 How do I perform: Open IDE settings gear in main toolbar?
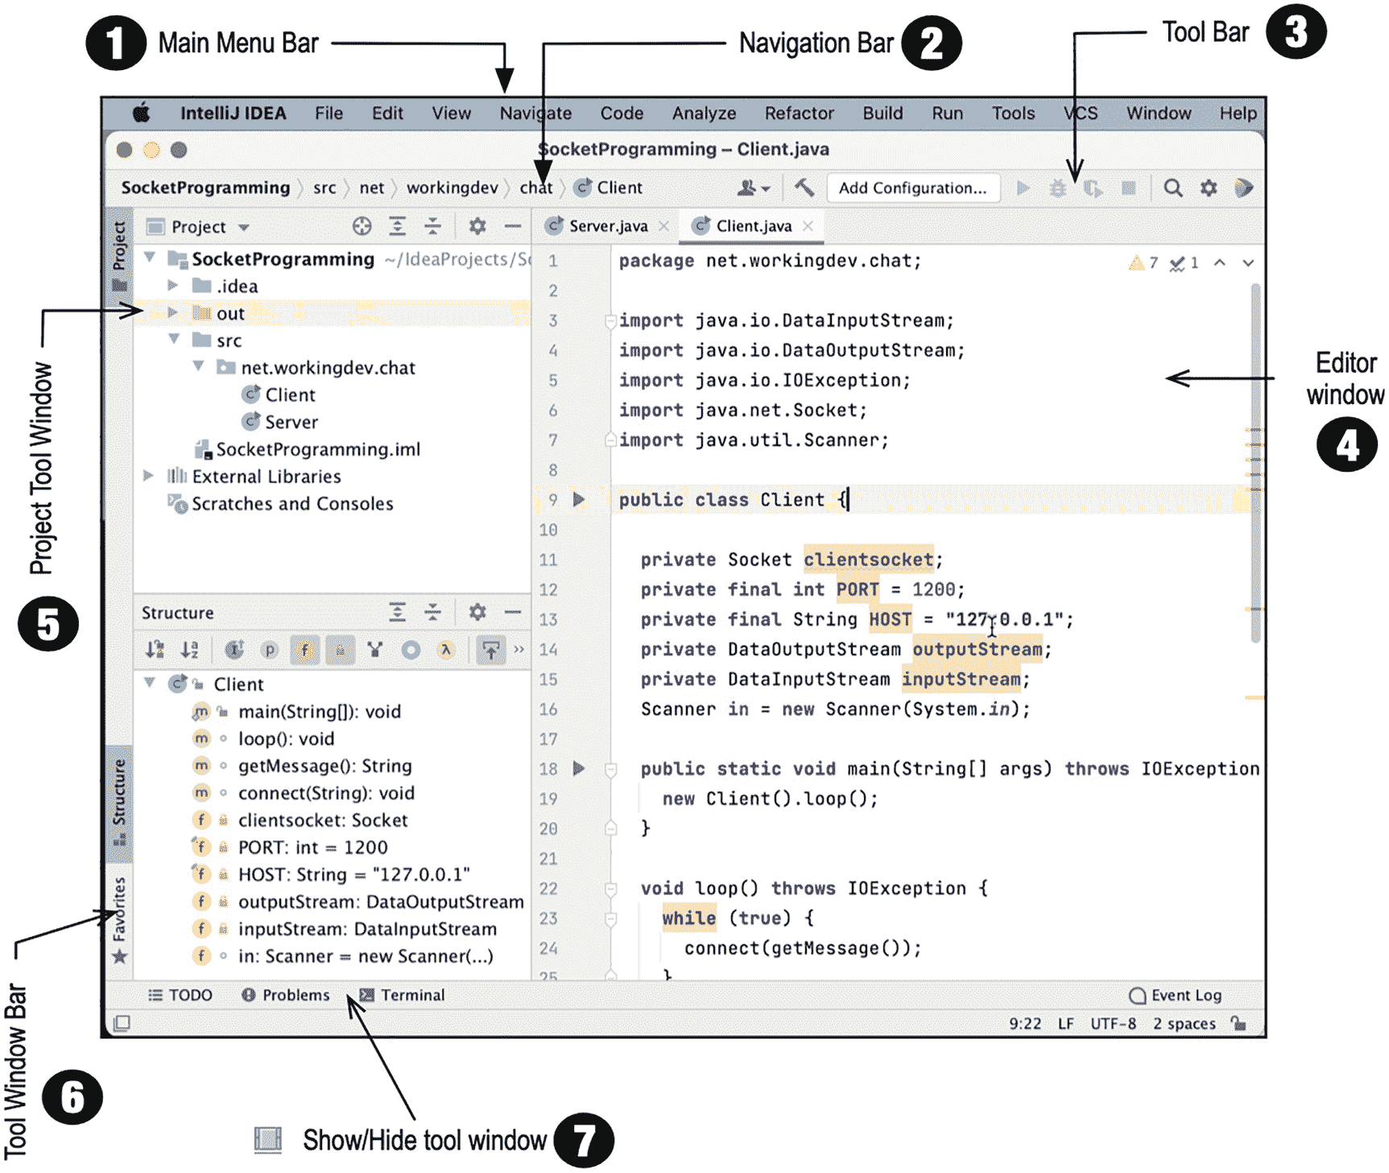[x=1209, y=188]
